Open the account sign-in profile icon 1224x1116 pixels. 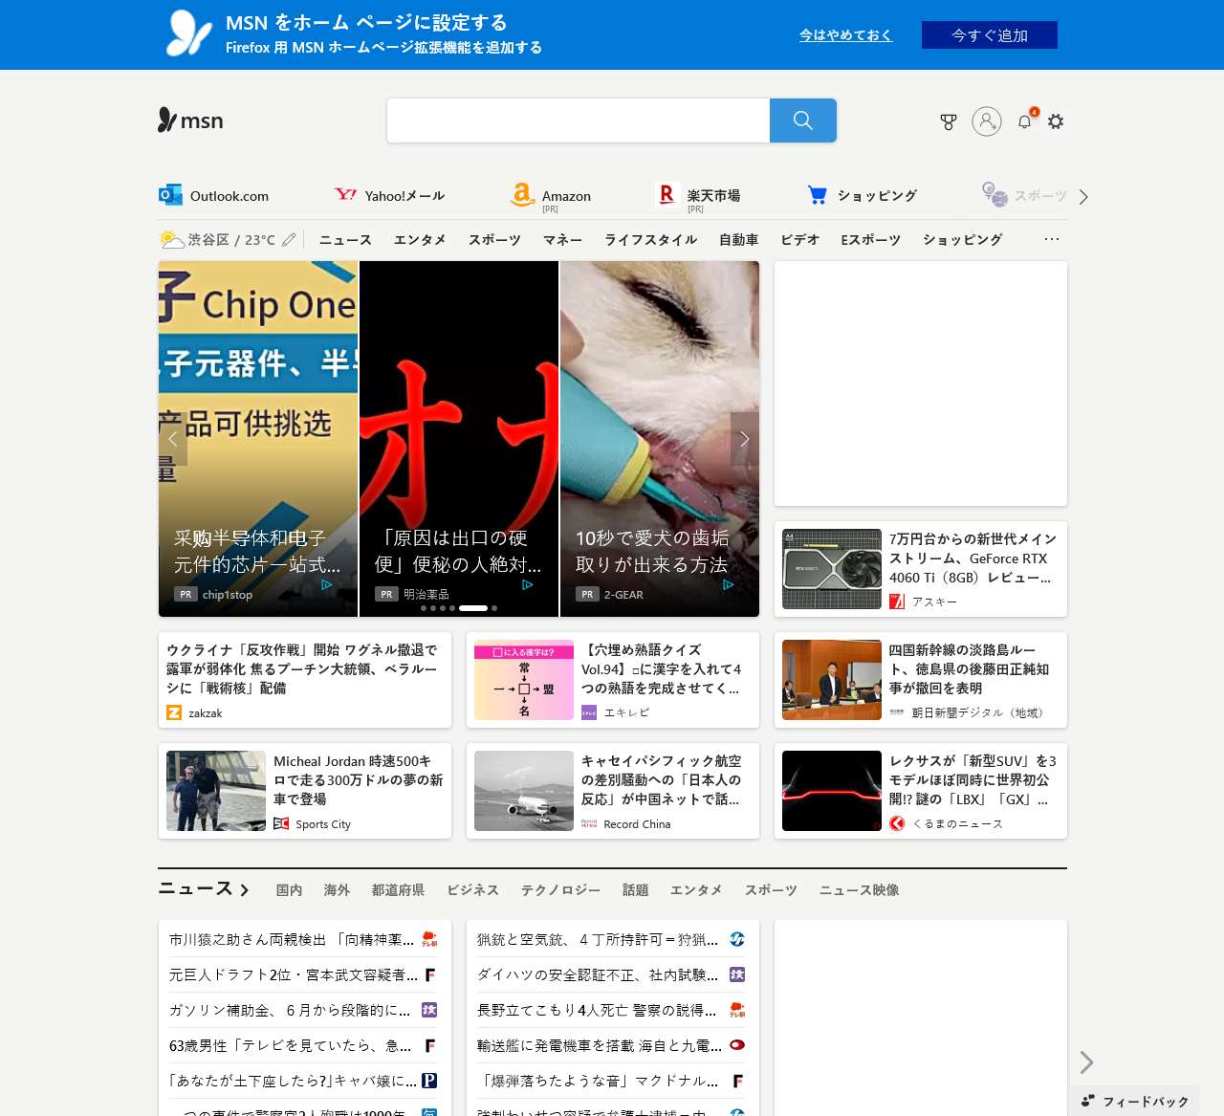[987, 121]
